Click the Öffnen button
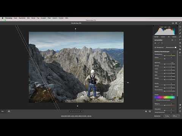The height and width of the screenshot is (136, 182). coord(175,116)
